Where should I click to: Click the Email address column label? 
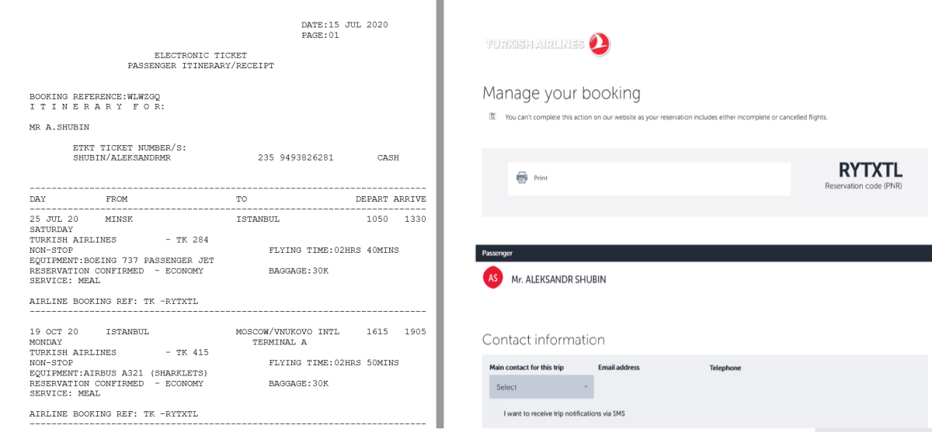tap(618, 368)
